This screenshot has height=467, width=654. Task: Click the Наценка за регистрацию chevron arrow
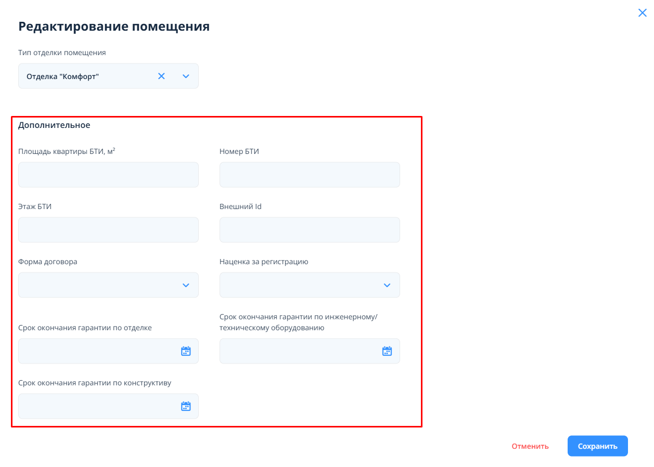pos(387,285)
